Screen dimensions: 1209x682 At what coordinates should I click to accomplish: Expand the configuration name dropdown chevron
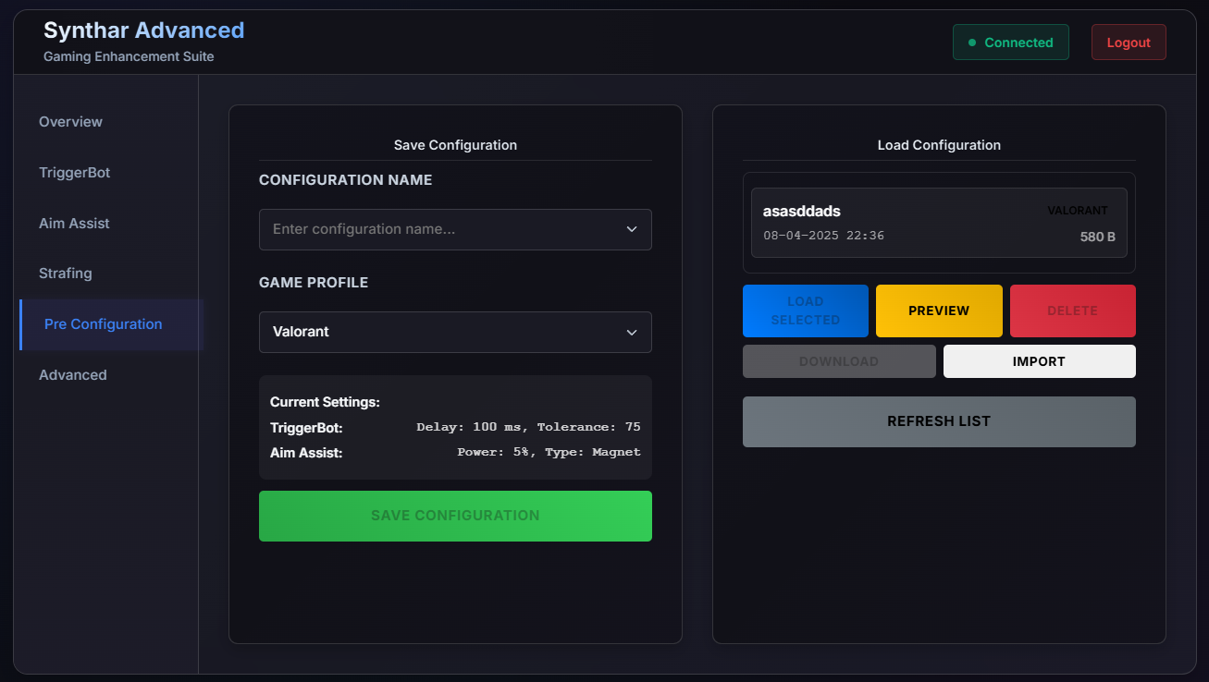coord(632,229)
